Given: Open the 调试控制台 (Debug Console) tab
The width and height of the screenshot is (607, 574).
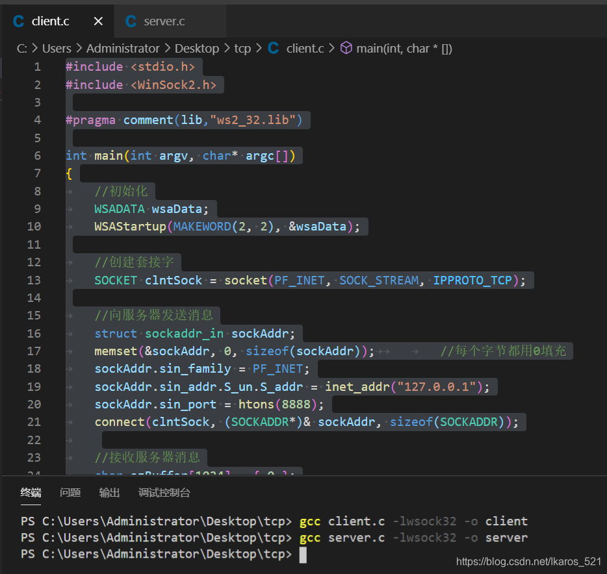Looking at the screenshot, I should (x=164, y=492).
